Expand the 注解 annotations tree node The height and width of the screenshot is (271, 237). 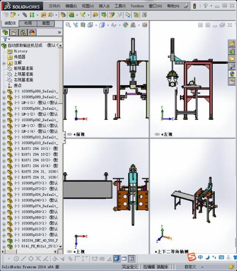click(x=4, y=64)
